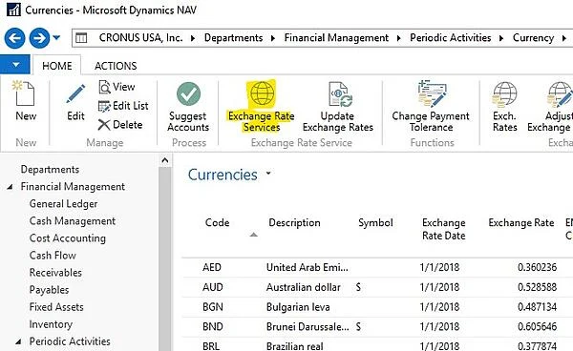Sort by the Exchange Rate Date header
This screenshot has width=573, height=351.
(444, 229)
